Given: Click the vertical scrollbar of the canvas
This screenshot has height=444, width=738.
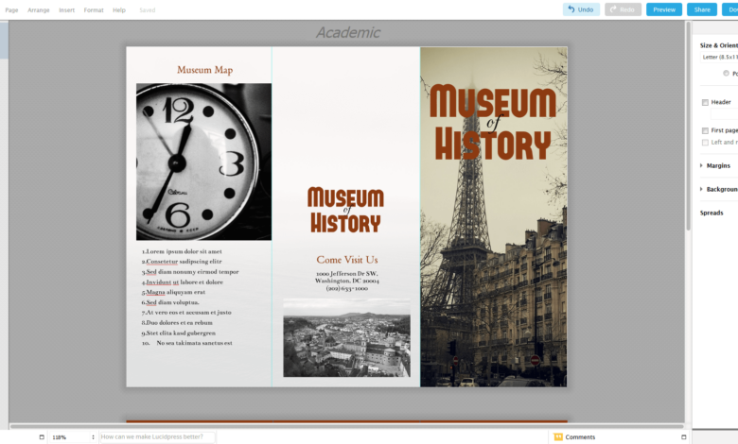Looking at the screenshot, I should tap(688, 127).
